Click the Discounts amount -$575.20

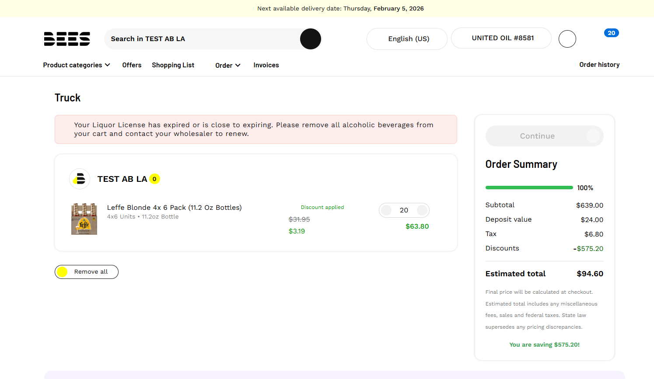coord(588,249)
